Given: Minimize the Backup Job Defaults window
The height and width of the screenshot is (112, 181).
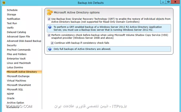Looking at the screenshot, I should pyautogui.click(x=163, y=2).
